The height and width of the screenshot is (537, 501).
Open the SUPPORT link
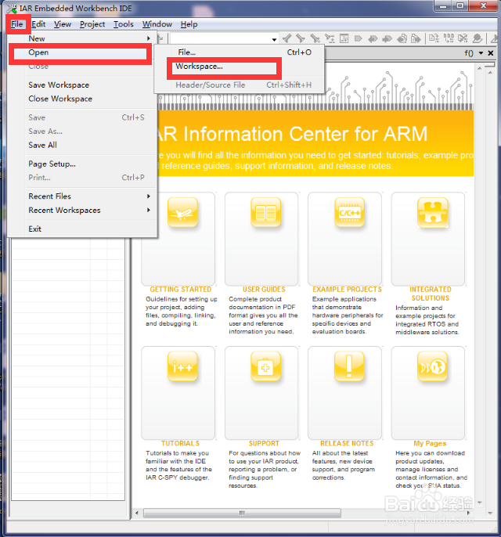[x=264, y=444]
